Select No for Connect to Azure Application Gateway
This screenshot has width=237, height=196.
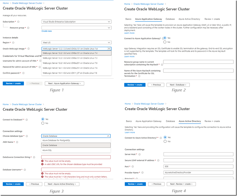pyautogui.click(x=165, y=42)
